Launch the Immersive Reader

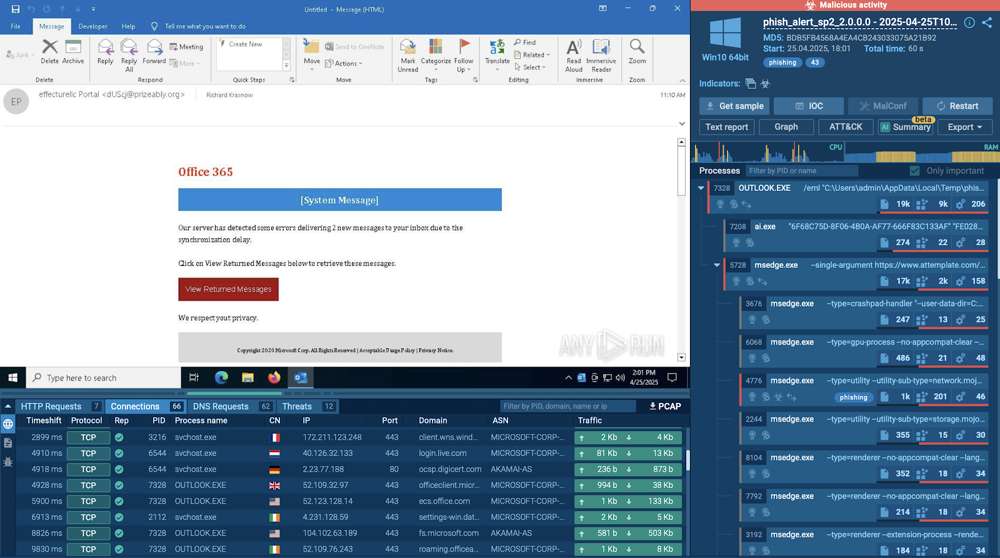pos(601,55)
